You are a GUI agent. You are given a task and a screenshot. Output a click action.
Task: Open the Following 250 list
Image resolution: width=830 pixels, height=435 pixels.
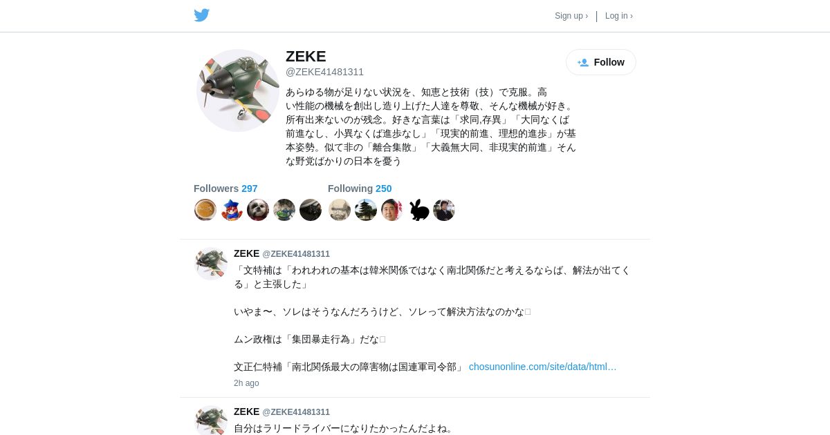360,188
